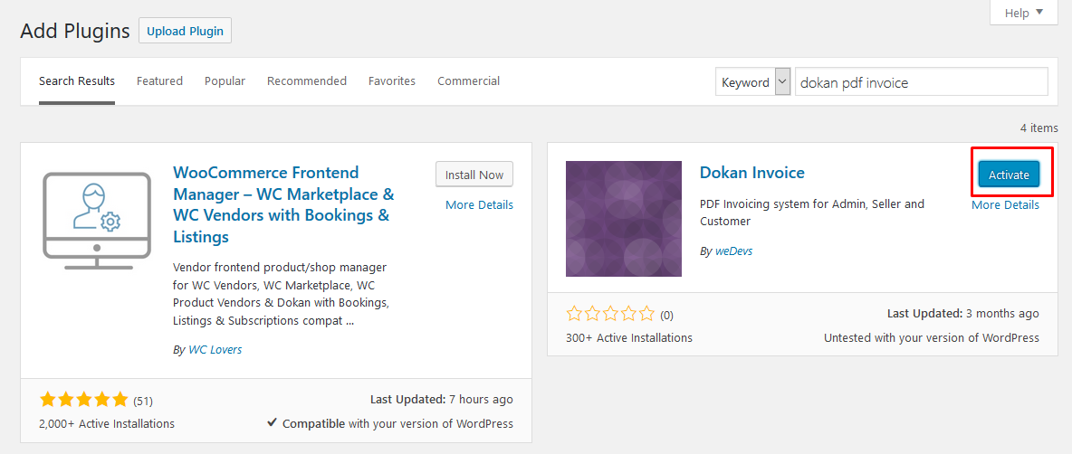Open the Dokan Invoice title link
1072x454 pixels.
coord(752,173)
